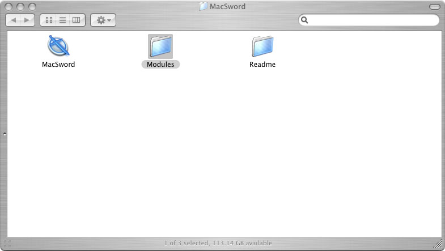Image resolution: width=445 pixels, height=251 pixels.
Task: Click the Modules folder name label
Action: coord(160,65)
